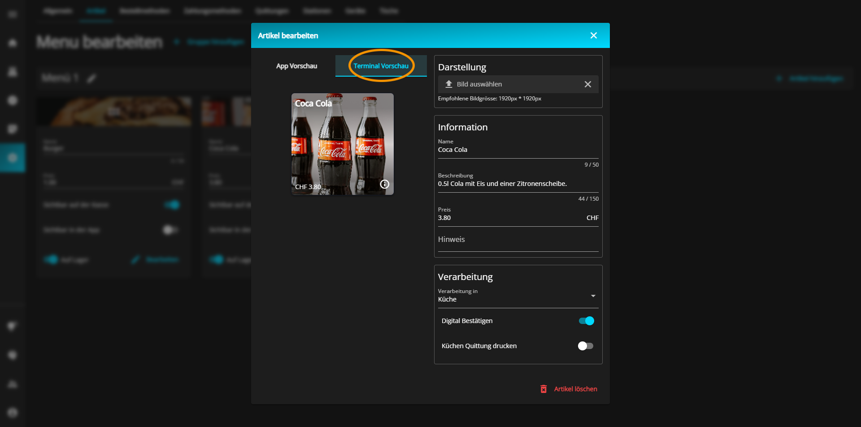Enable Küchen Quittung drucken
This screenshot has height=427, width=861.
[x=586, y=346]
